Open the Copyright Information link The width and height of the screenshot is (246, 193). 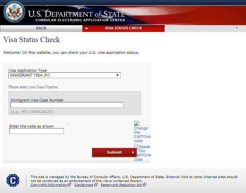[48, 185]
